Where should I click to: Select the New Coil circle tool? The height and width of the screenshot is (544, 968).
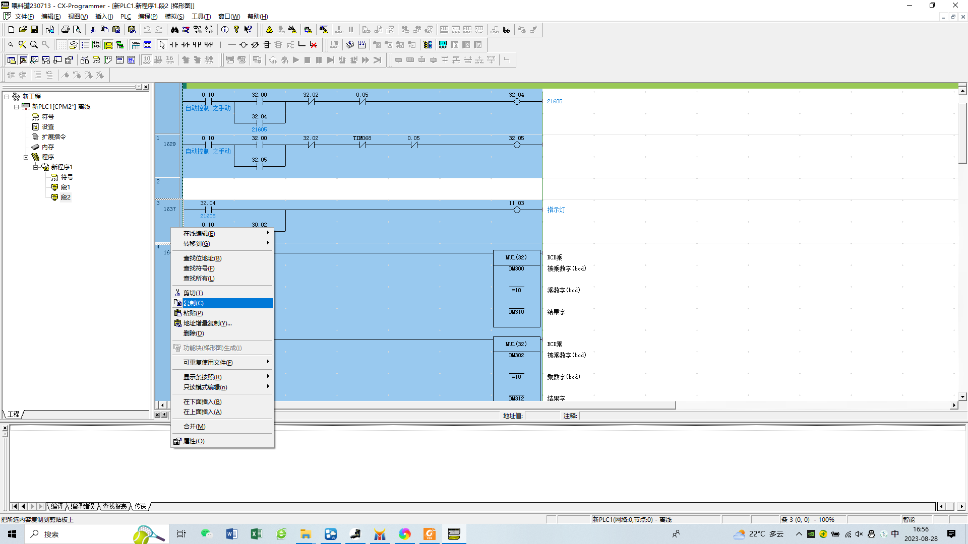244,45
